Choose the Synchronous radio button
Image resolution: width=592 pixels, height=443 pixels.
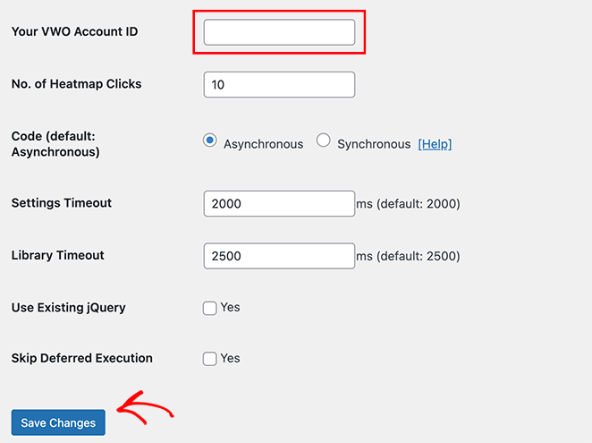pyautogui.click(x=324, y=141)
